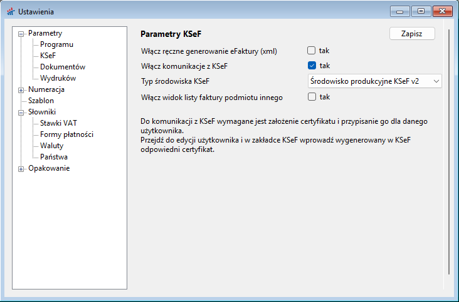Select Szablon in the tree
Image resolution: width=459 pixels, height=302 pixels.
(41, 101)
